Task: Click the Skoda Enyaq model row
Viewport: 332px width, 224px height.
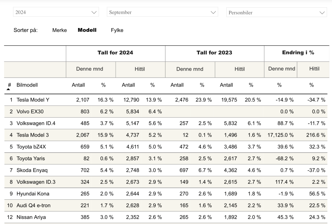Action: click(32, 170)
